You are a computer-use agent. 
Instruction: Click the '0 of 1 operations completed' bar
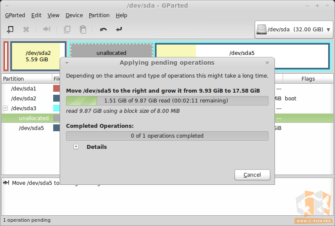(x=167, y=136)
